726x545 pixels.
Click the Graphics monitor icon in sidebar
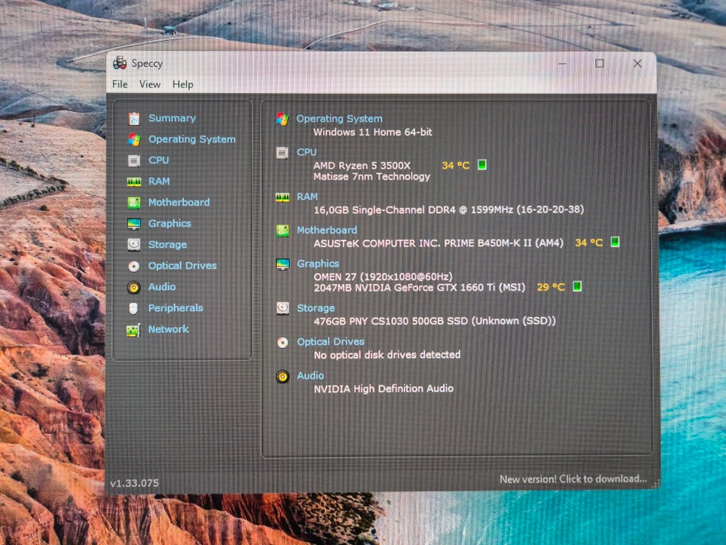(x=134, y=224)
